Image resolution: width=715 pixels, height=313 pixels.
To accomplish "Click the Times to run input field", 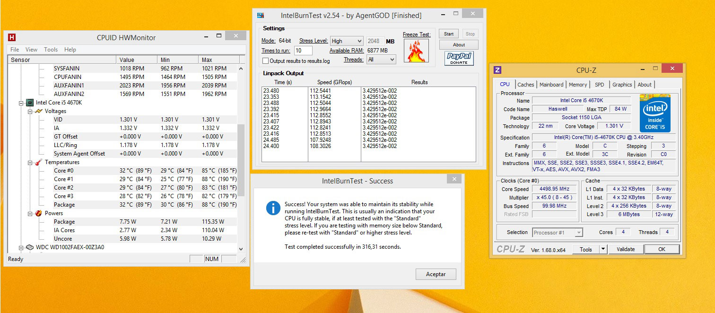I will tap(303, 51).
